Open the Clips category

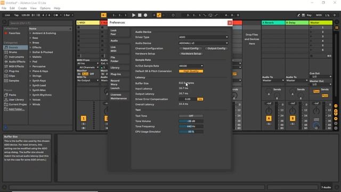coord(12,76)
